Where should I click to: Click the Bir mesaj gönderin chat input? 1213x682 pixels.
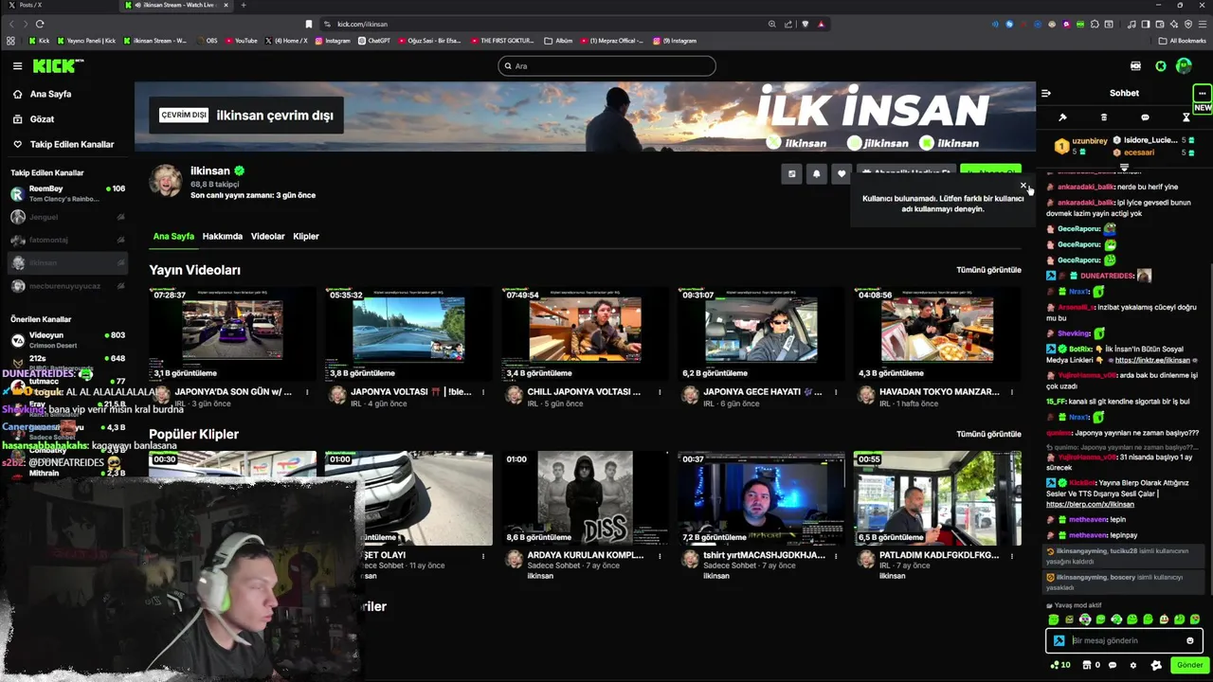click(x=1124, y=641)
